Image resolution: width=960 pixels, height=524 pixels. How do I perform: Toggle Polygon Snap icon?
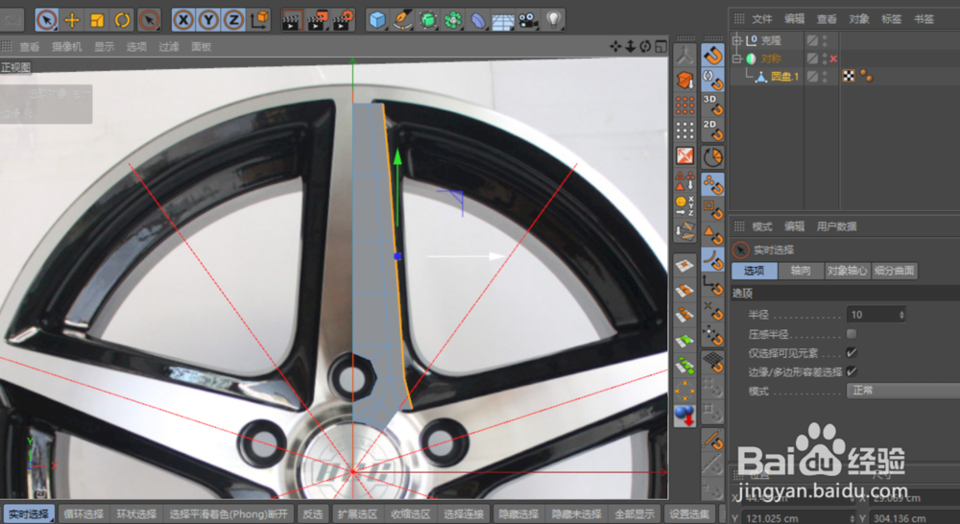[x=712, y=234]
